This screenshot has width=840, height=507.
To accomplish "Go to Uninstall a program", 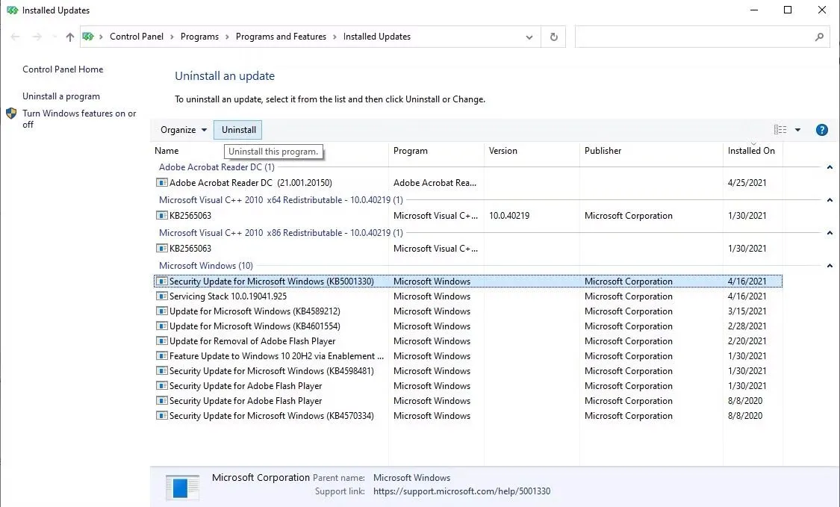I will [x=61, y=96].
